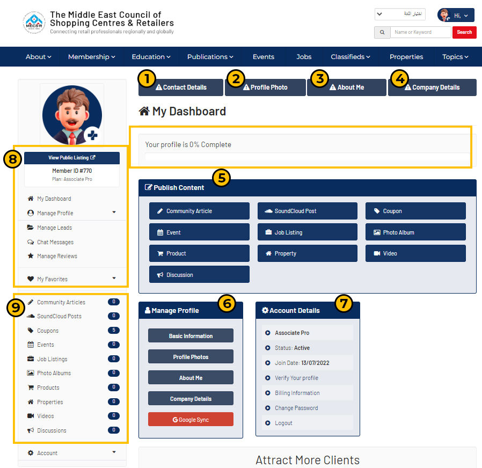Click the SoundCloud Post publish button
Screen dimensions: 482x468
(x=308, y=211)
